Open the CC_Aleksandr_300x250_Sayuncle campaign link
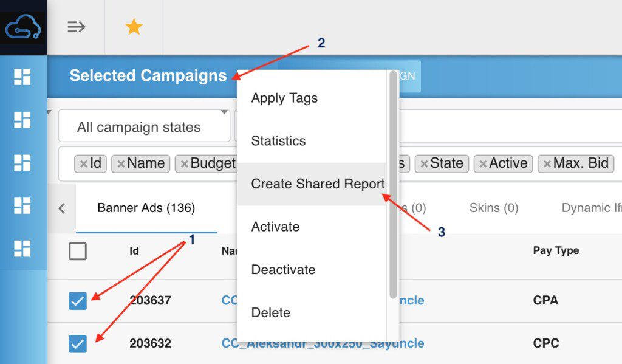This screenshot has height=364, width=622. [x=323, y=343]
